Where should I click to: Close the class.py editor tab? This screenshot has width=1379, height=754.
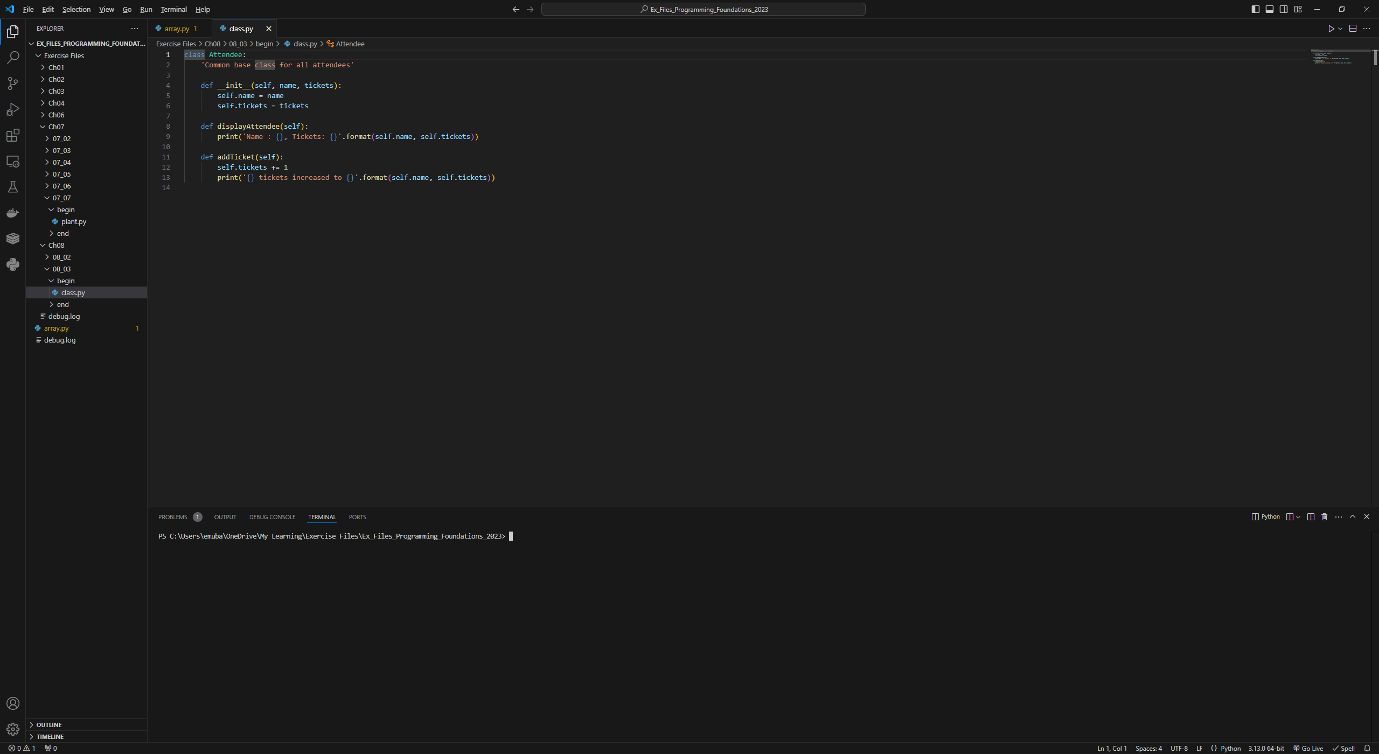[x=268, y=29]
